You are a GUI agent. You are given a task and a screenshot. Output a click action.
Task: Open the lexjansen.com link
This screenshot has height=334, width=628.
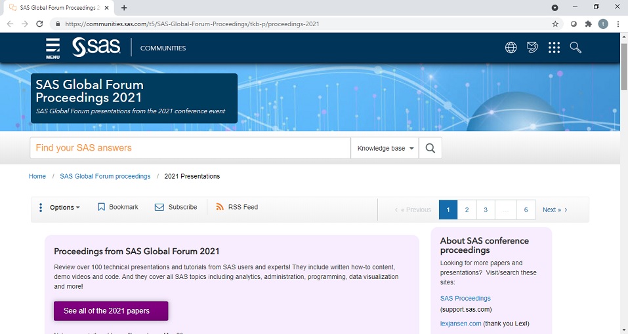tap(461, 324)
